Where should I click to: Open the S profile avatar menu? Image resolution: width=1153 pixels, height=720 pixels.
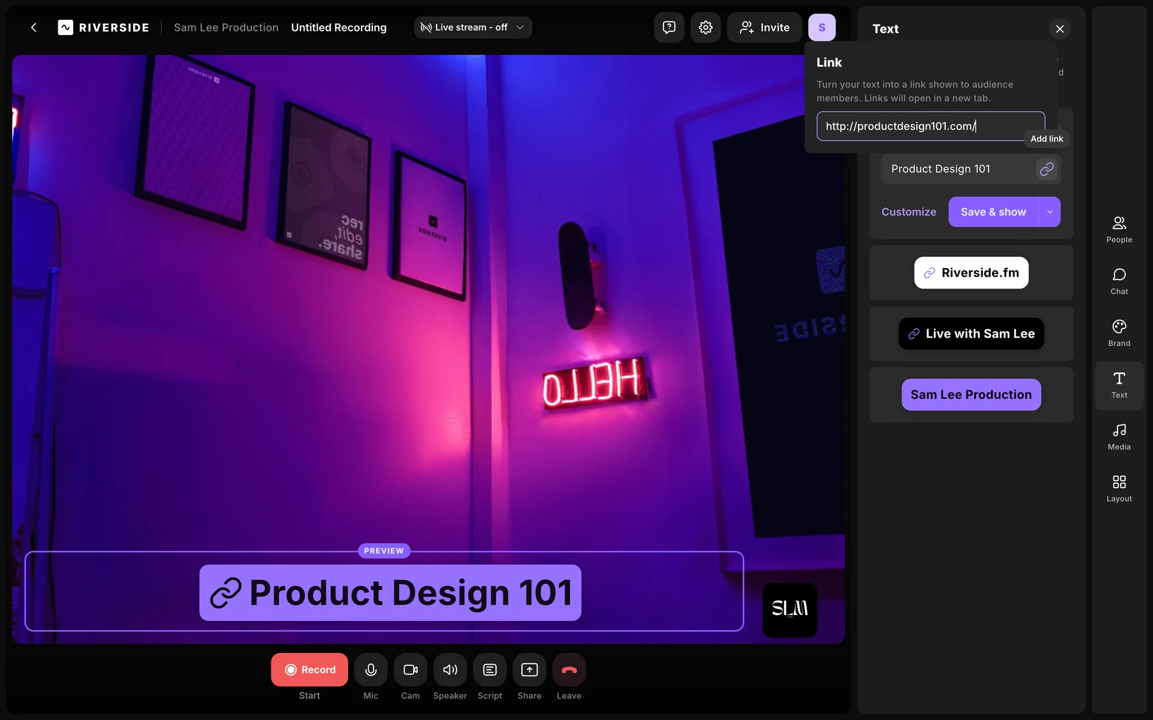[x=822, y=28]
